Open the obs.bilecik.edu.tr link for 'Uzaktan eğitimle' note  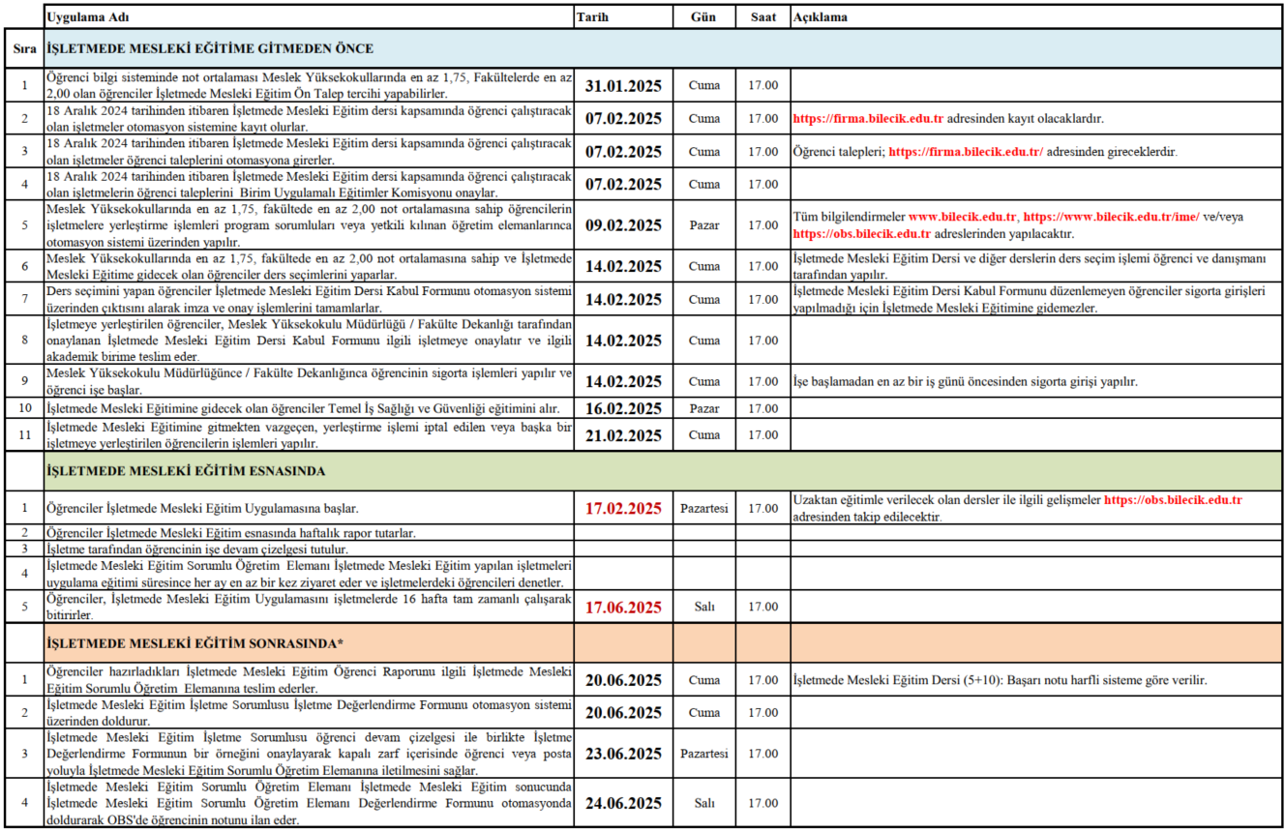coord(1173,500)
